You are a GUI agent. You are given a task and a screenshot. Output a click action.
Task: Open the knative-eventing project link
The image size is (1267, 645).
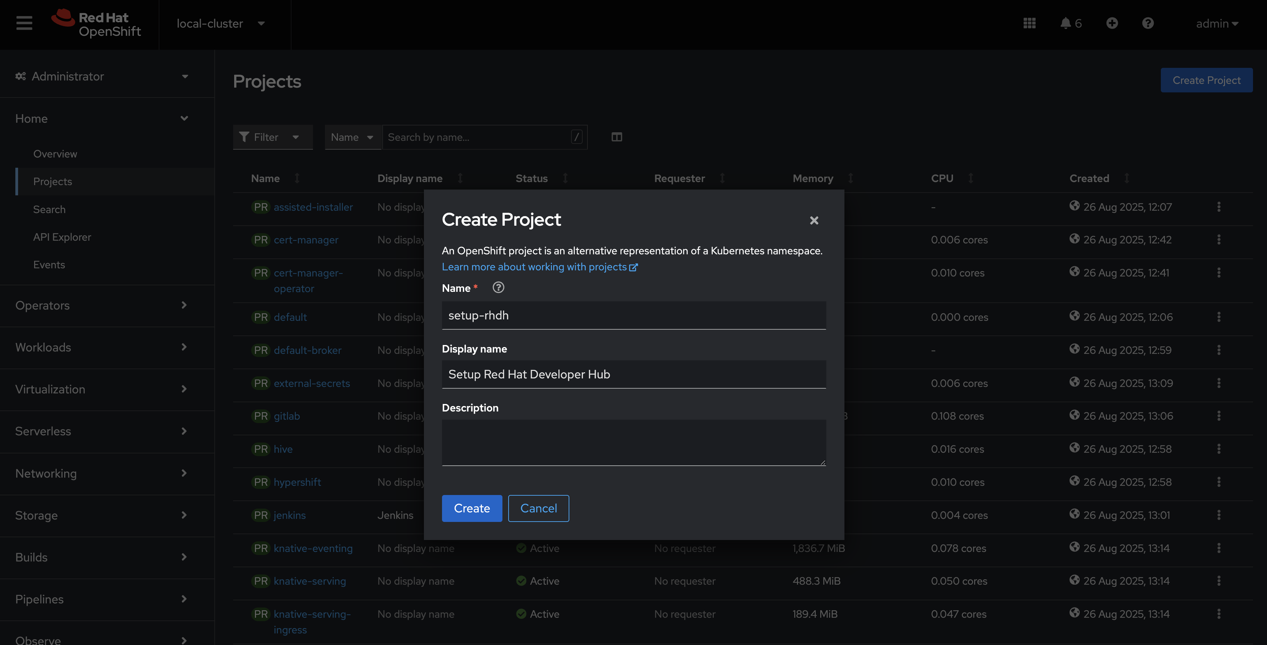313,548
